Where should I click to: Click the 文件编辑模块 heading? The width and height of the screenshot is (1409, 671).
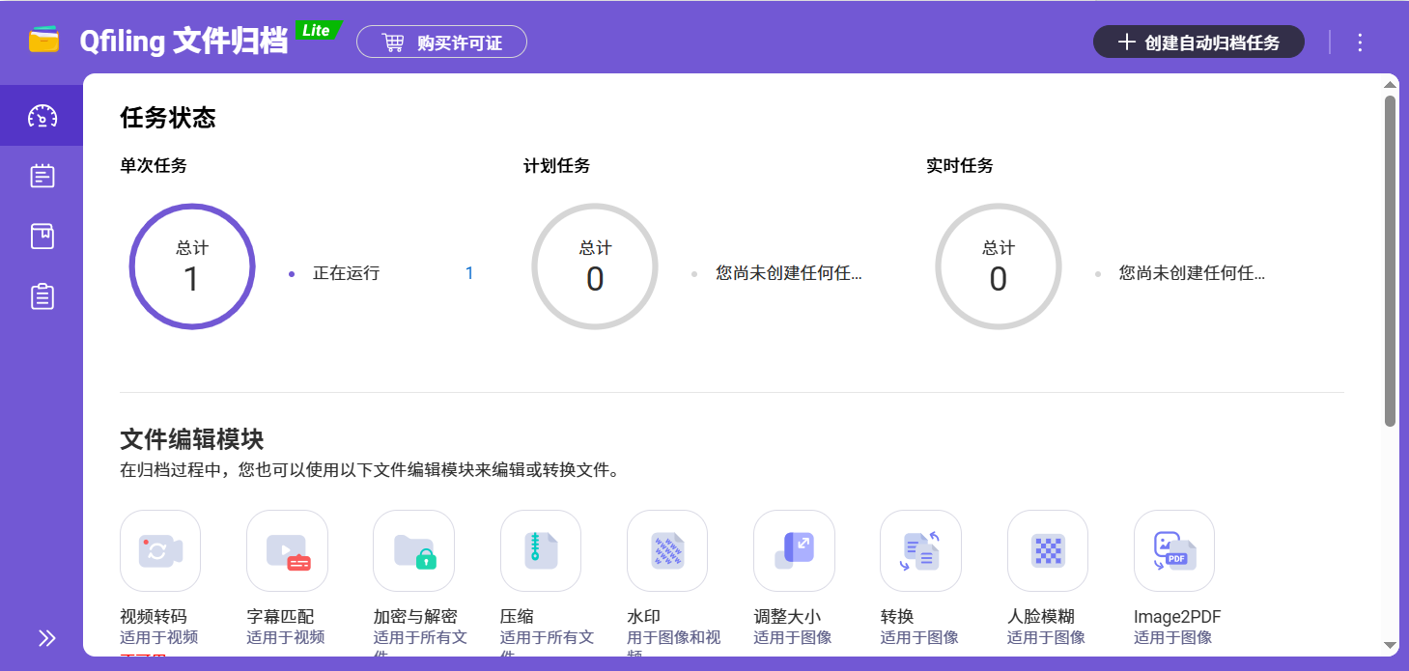pos(192,440)
